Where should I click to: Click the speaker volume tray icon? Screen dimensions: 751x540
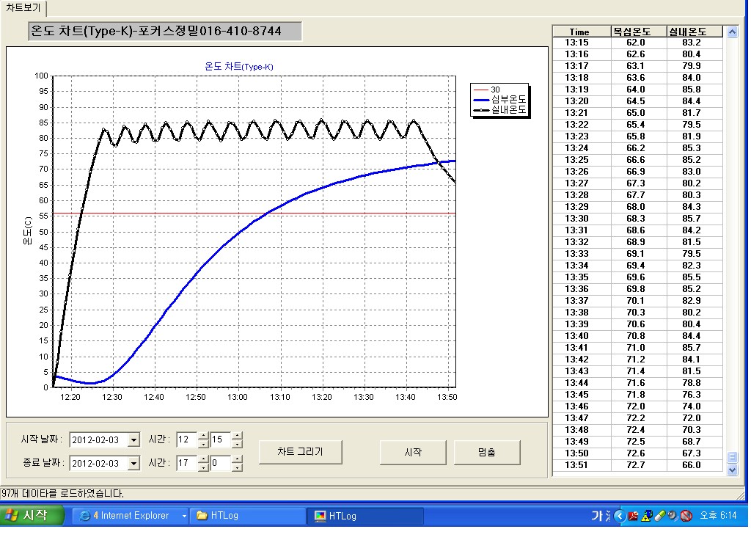(673, 516)
